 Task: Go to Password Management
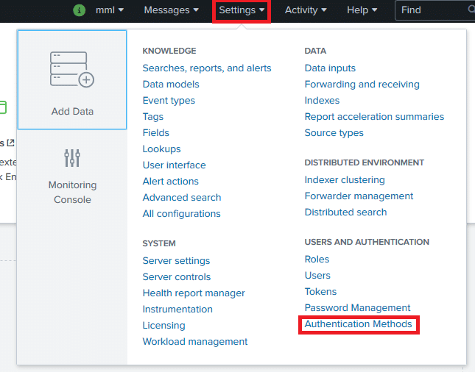point(357,308)
